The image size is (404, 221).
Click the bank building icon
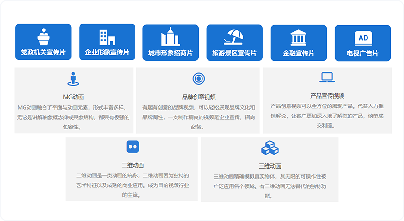click(298, 37)
